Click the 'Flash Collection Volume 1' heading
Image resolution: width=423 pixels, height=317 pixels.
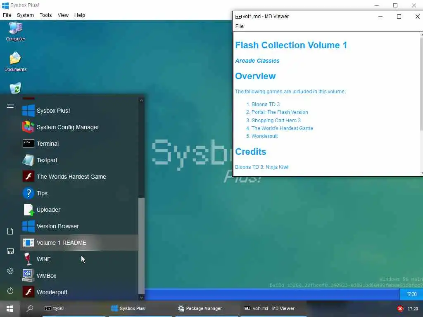coord(291,45)
